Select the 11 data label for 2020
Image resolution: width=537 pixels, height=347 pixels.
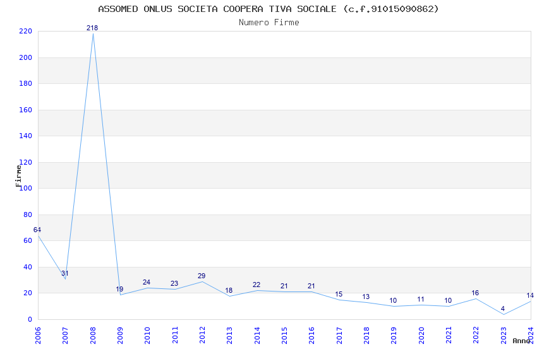(x=421, y=299)
